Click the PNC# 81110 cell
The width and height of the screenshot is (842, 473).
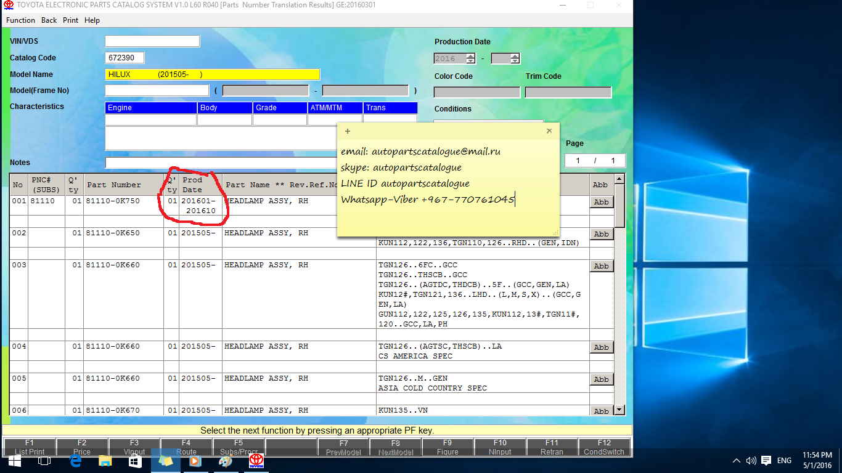47,206
